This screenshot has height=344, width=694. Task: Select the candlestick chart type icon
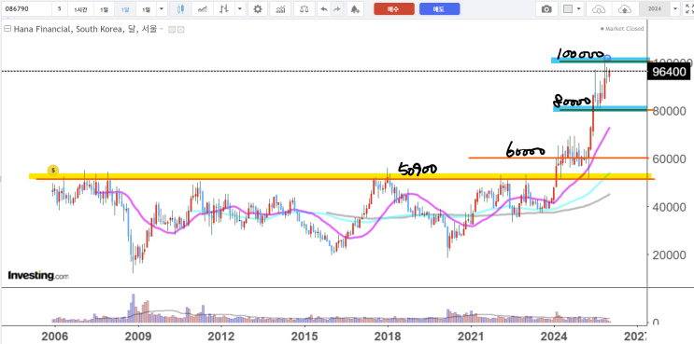click(x=180, y=8)
